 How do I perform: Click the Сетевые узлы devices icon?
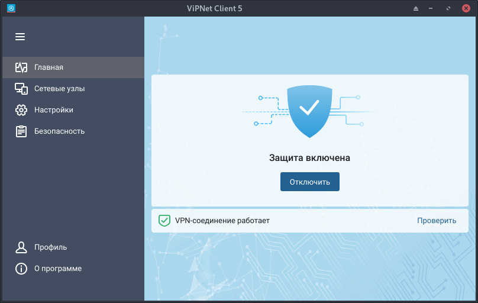coord(21,89)
